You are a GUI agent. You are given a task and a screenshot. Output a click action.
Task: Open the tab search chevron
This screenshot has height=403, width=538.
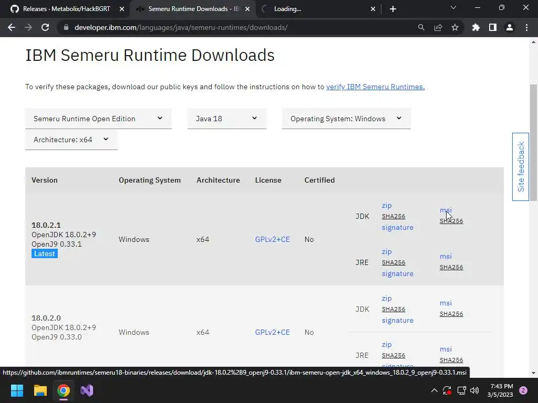click(453, 7)
